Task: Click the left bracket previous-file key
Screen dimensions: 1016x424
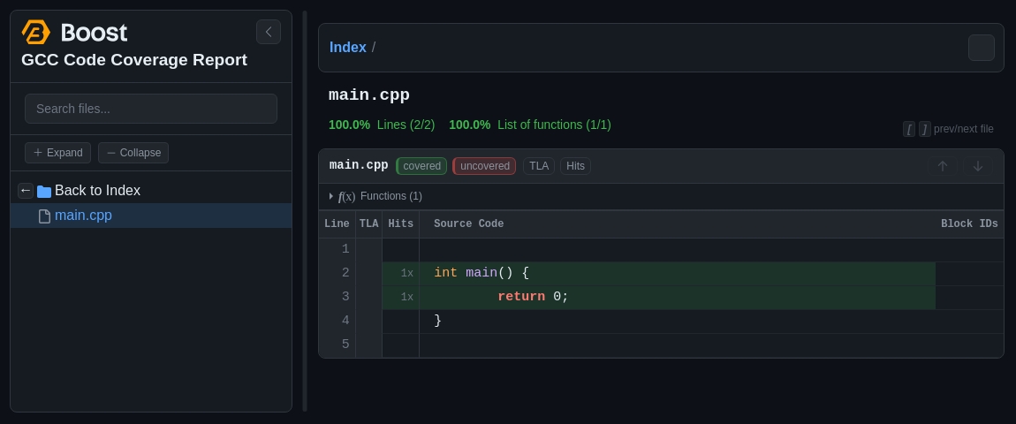Action: (909, 129)
